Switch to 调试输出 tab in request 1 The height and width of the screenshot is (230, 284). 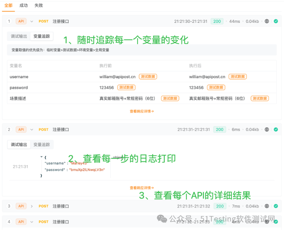pyautogui.click(x=18, y=36)
